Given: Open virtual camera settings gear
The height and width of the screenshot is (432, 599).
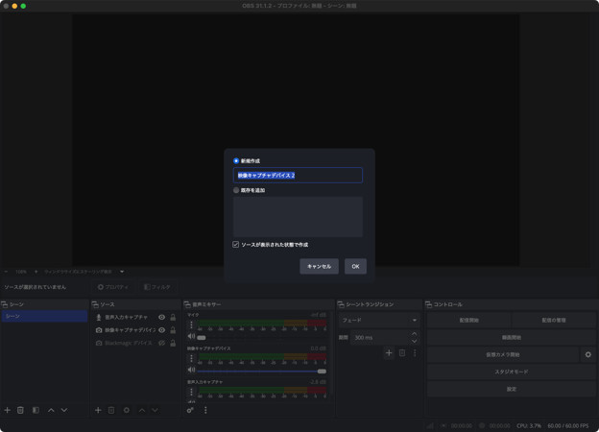Looking at the screenshot, I should 587,354.
